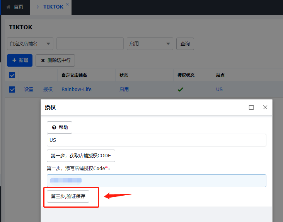The image size is (283, 222).
Task: Click the 站点 column header
Action: coord(220,75)
